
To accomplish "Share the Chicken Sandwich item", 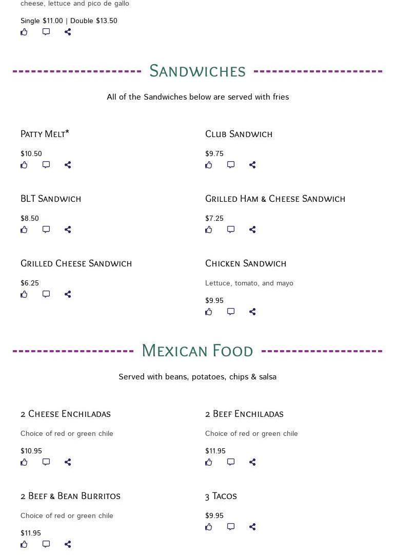I will [252, 312].
